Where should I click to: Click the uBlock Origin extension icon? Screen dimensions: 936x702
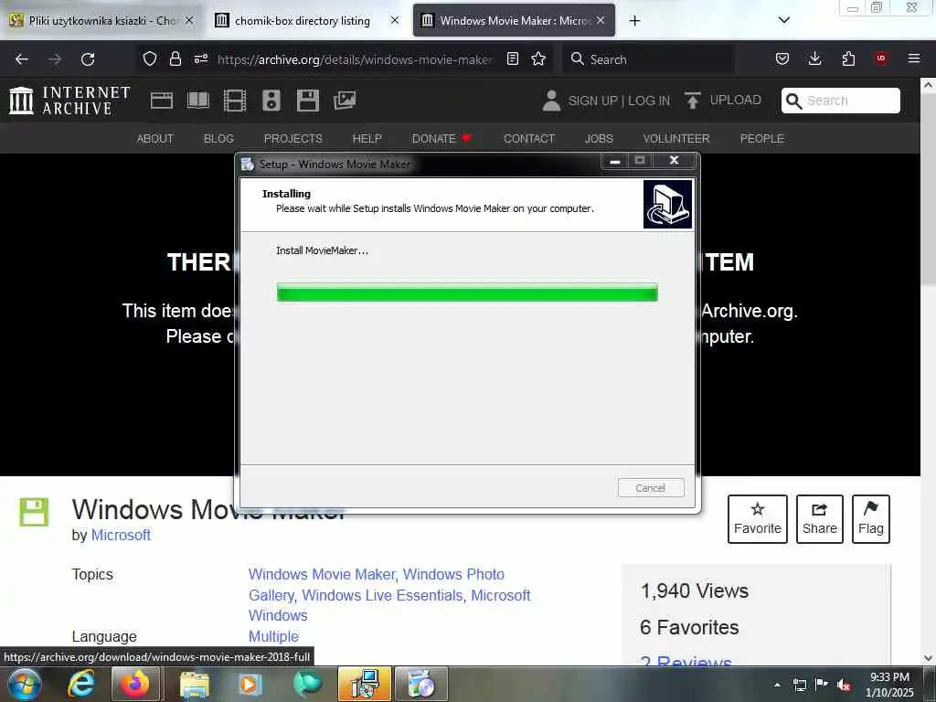coord(881,58)
